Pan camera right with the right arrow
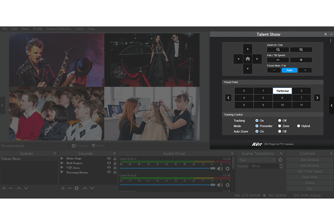Viewport: 334px width, 222px height. [x=257, y=59]
